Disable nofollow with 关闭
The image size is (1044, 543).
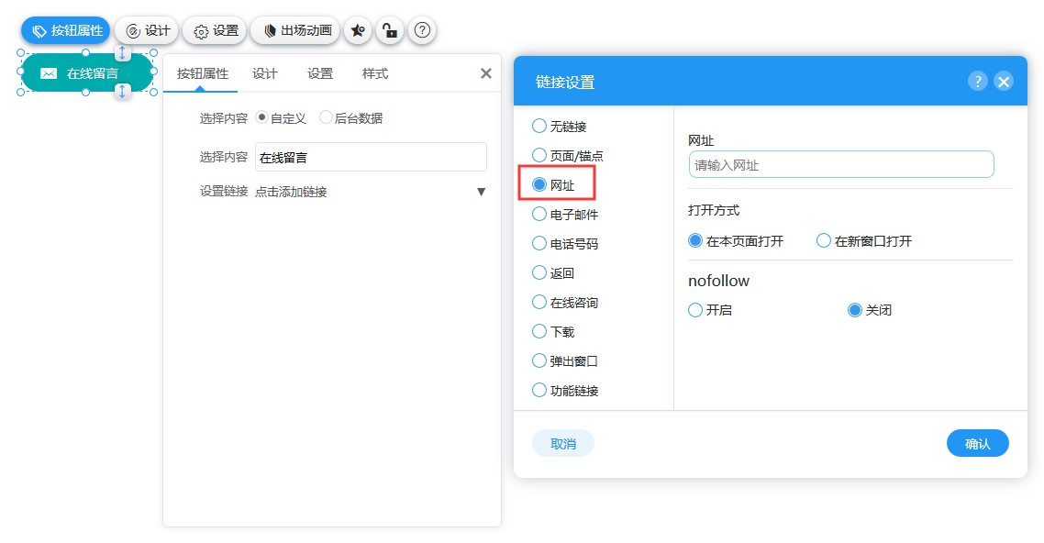pos(870,310)
